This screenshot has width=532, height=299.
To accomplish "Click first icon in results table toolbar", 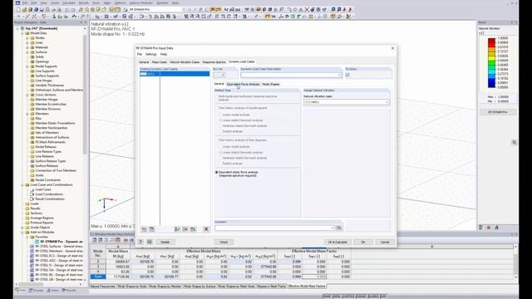I will pos(95,240).
